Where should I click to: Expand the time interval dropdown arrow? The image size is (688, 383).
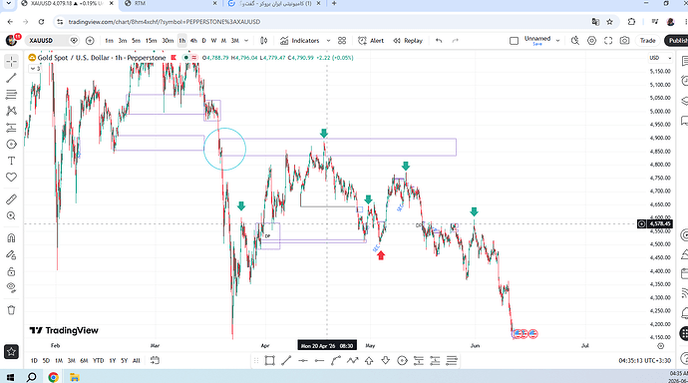246,40
